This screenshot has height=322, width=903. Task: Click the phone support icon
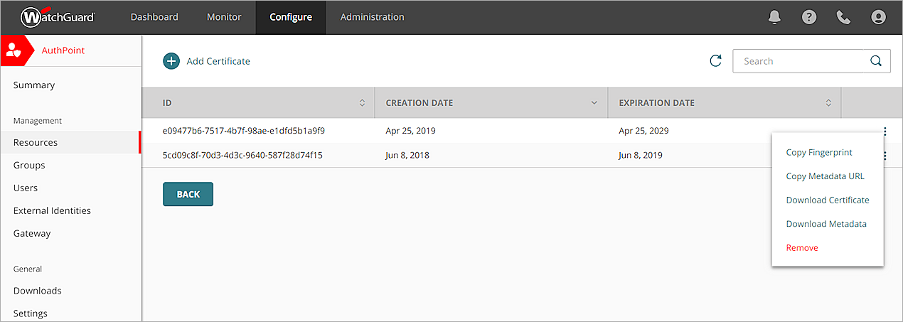coord(844,17)
